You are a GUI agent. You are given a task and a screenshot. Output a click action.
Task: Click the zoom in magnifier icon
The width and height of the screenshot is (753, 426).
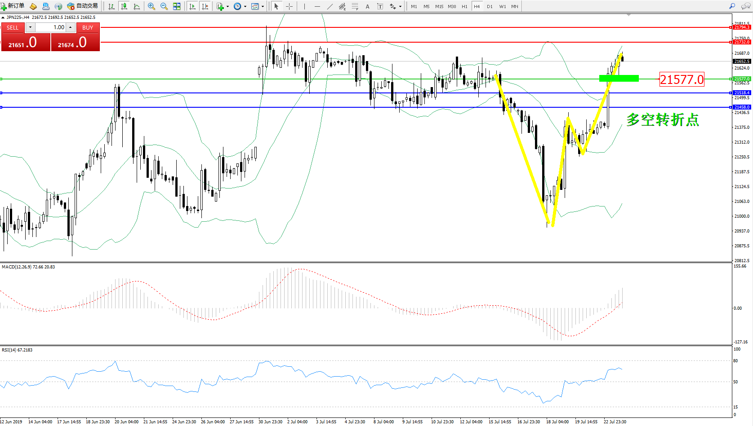click(x=151, y=6)
